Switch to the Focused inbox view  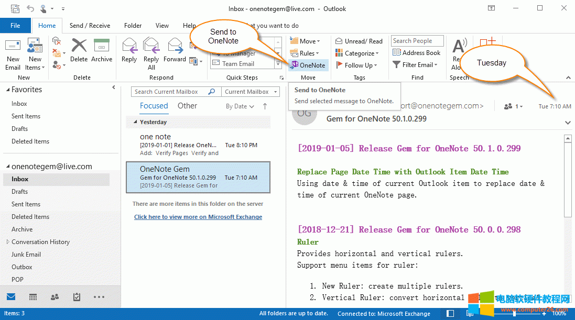click(x=154, y=105)
